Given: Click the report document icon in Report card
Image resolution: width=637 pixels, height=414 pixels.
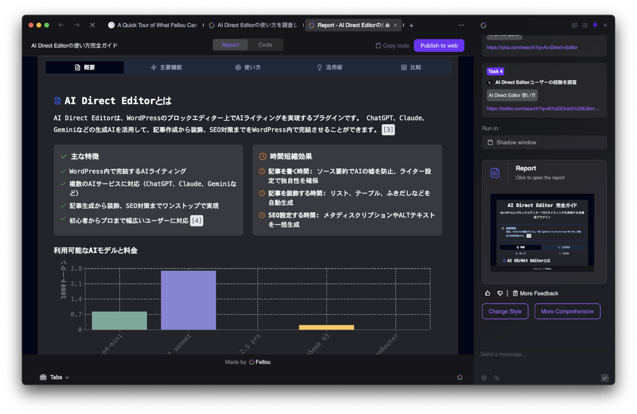Looking at the screenshot, I should [x=495, y=172].
